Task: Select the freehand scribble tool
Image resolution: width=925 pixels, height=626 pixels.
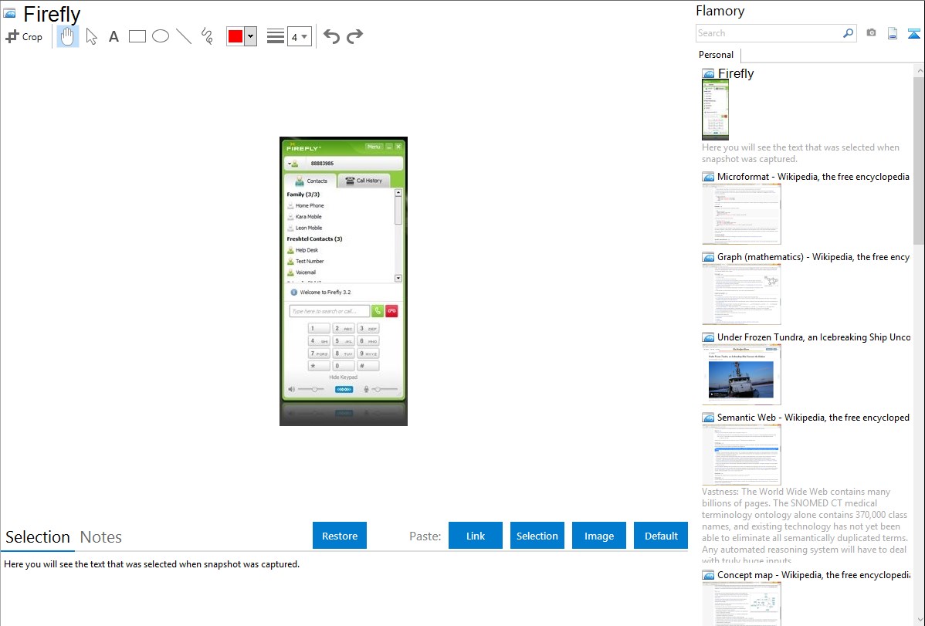Action: point(207,36)
